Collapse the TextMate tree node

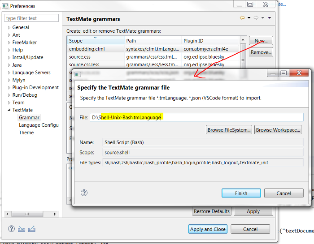(9, 110)
